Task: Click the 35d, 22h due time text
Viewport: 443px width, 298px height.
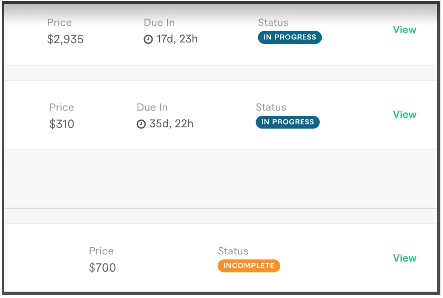Action: click(x=171, y=124)
